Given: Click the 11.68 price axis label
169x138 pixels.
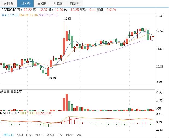Looking at the screenshot, I should (x=160, y=49).
